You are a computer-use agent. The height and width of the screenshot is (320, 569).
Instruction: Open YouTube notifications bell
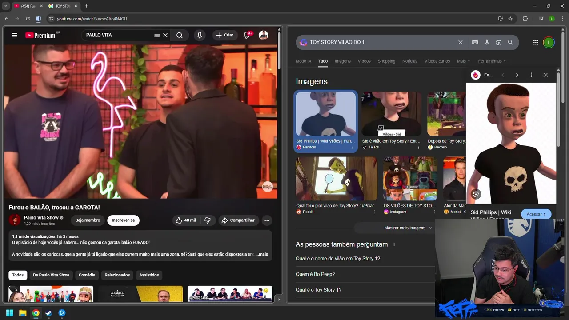tap(247, 35)
